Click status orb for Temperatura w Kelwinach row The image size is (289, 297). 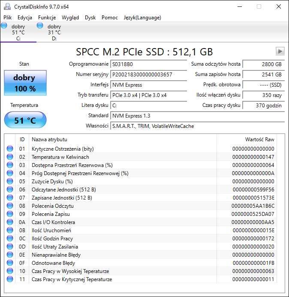[10, 157]
